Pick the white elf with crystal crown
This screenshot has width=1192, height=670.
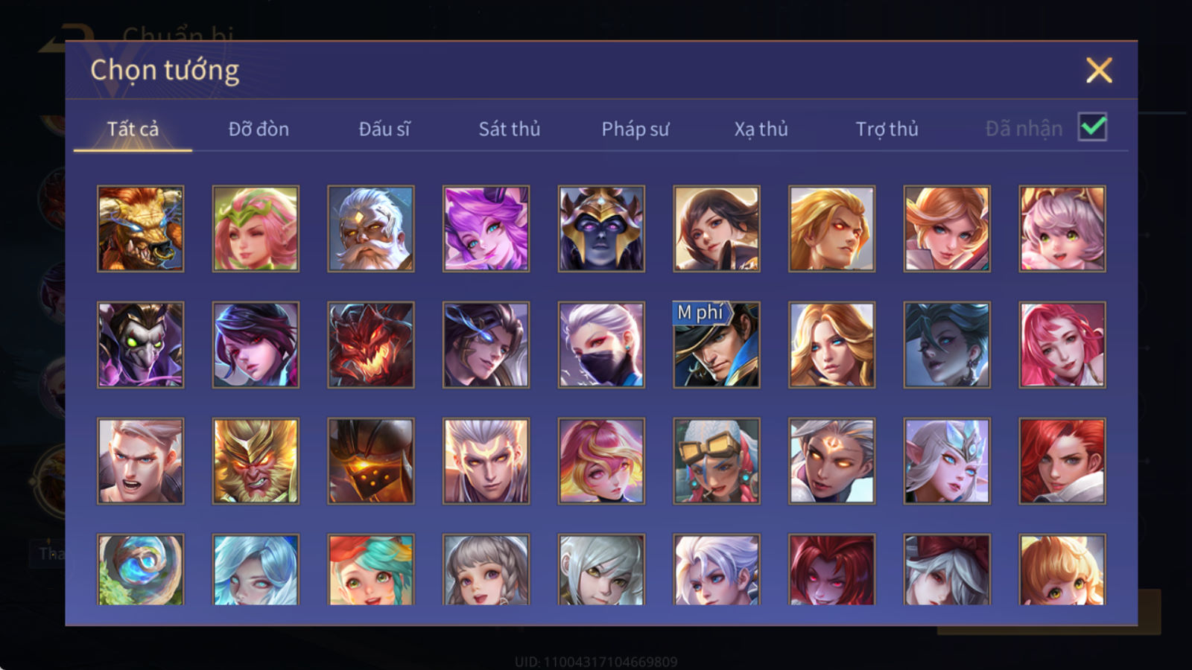click(947, 461)
